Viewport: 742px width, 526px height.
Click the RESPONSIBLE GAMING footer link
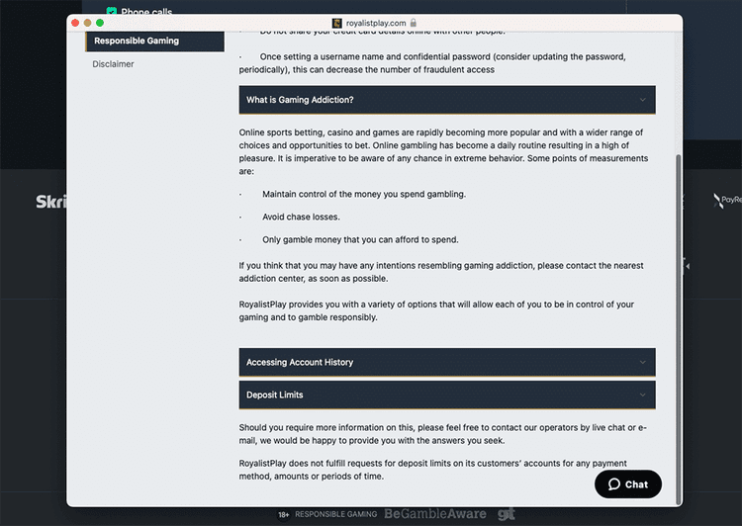tap(336, 514)
